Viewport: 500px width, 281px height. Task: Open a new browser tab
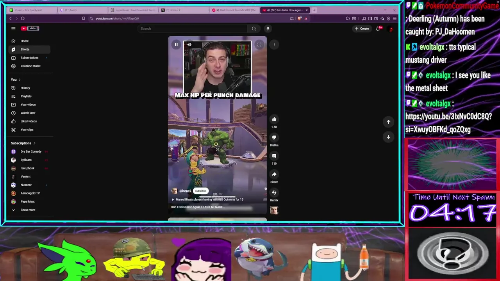[x=314, y=10]
